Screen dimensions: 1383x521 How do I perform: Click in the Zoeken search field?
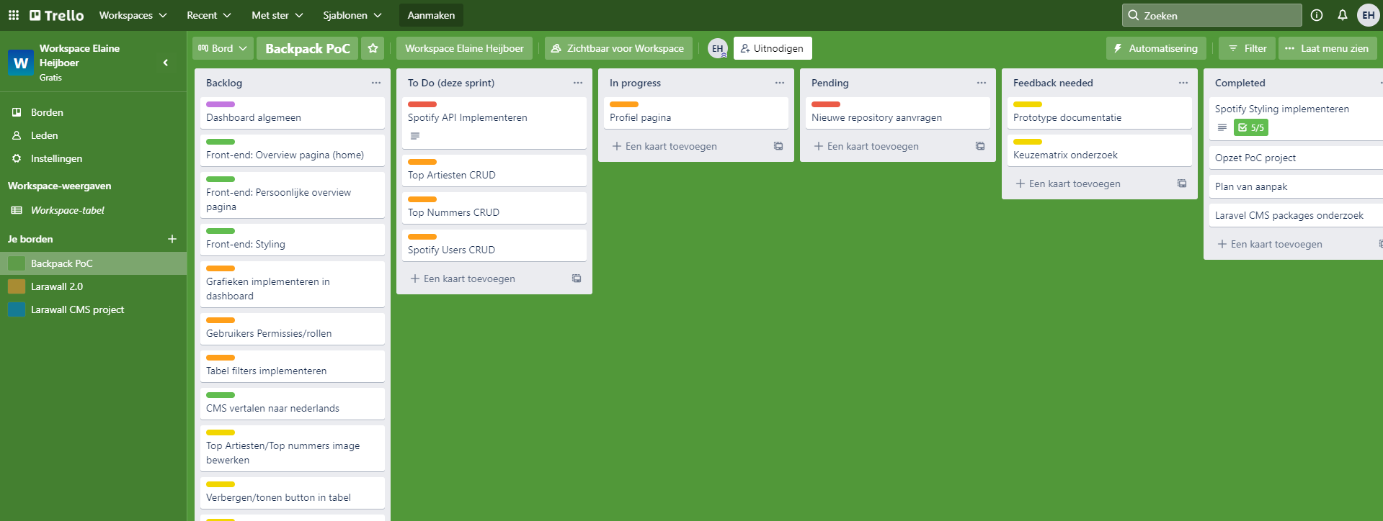(x=1211, y=15)
